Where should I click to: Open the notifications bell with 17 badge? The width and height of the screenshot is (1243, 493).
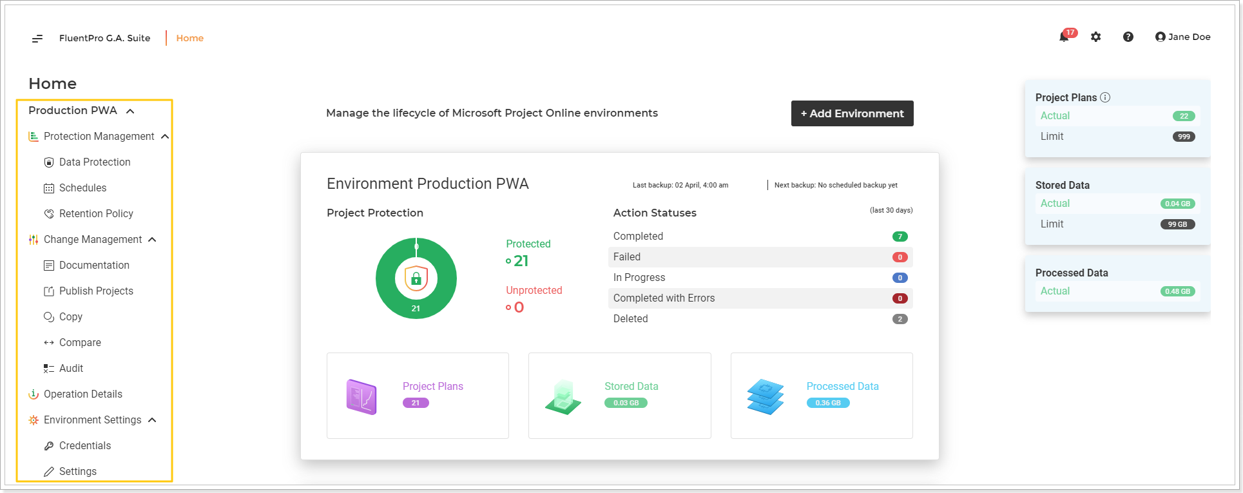pyautogui.click(x=1067, y=35)
